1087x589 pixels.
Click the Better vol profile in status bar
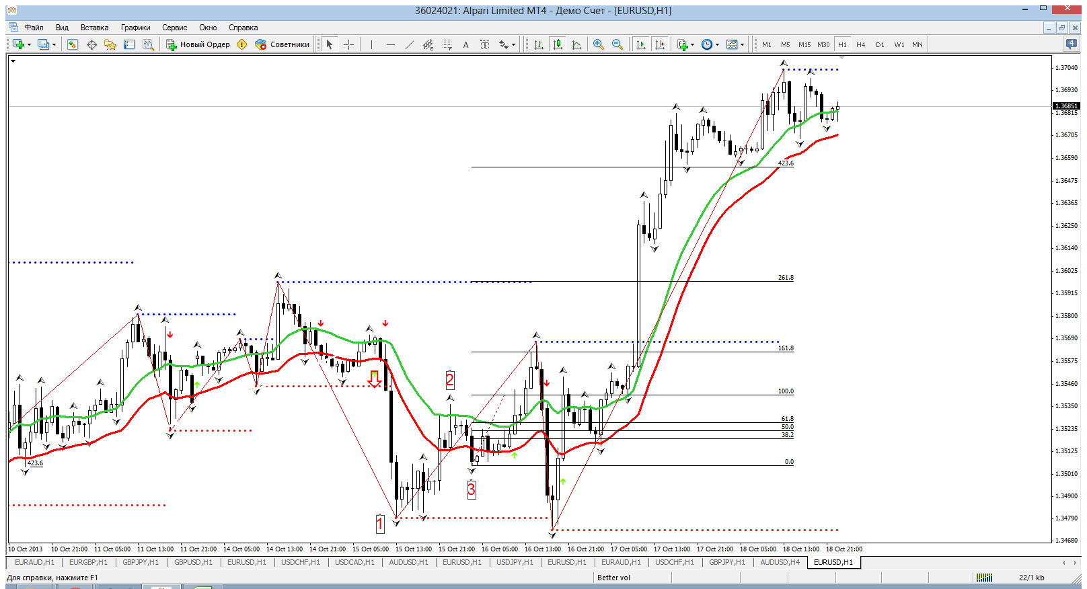(614, 578)
